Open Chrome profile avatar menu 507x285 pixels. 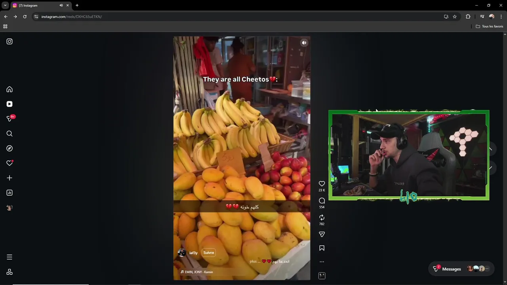(x=492, y=17)
